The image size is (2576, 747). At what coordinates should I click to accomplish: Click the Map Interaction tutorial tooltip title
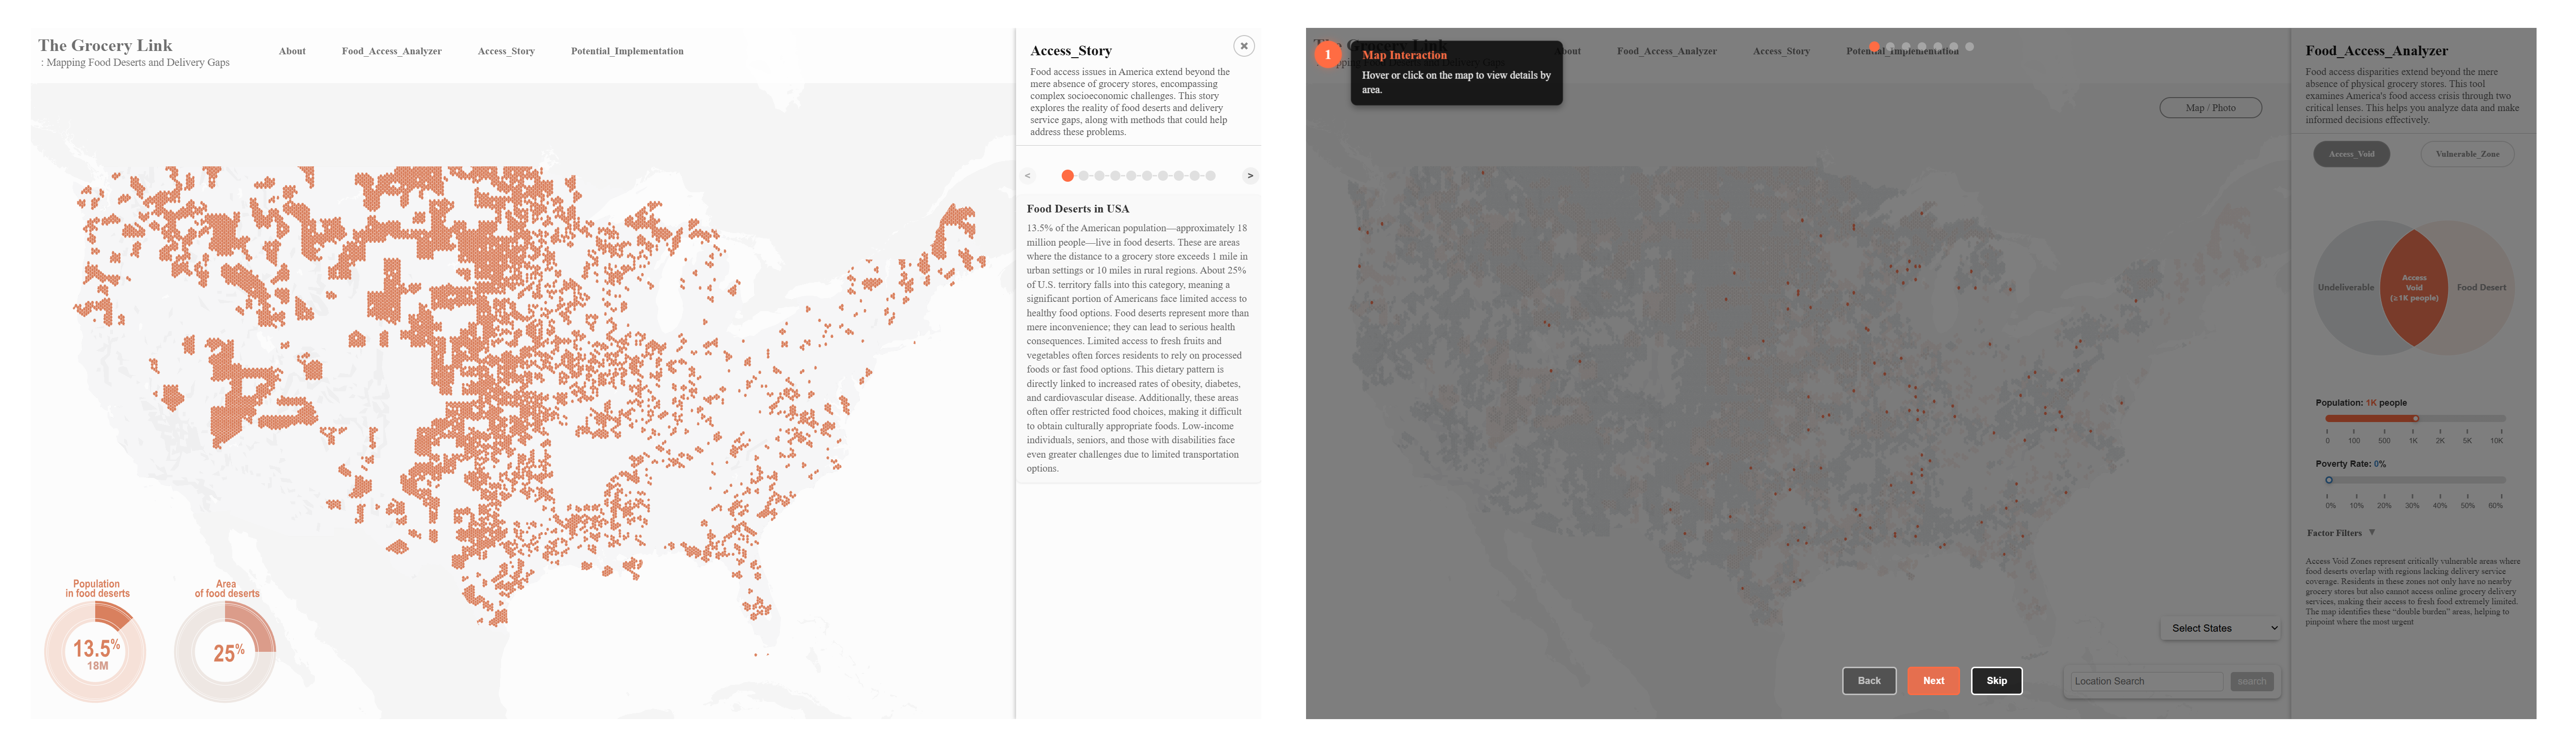1404,55
